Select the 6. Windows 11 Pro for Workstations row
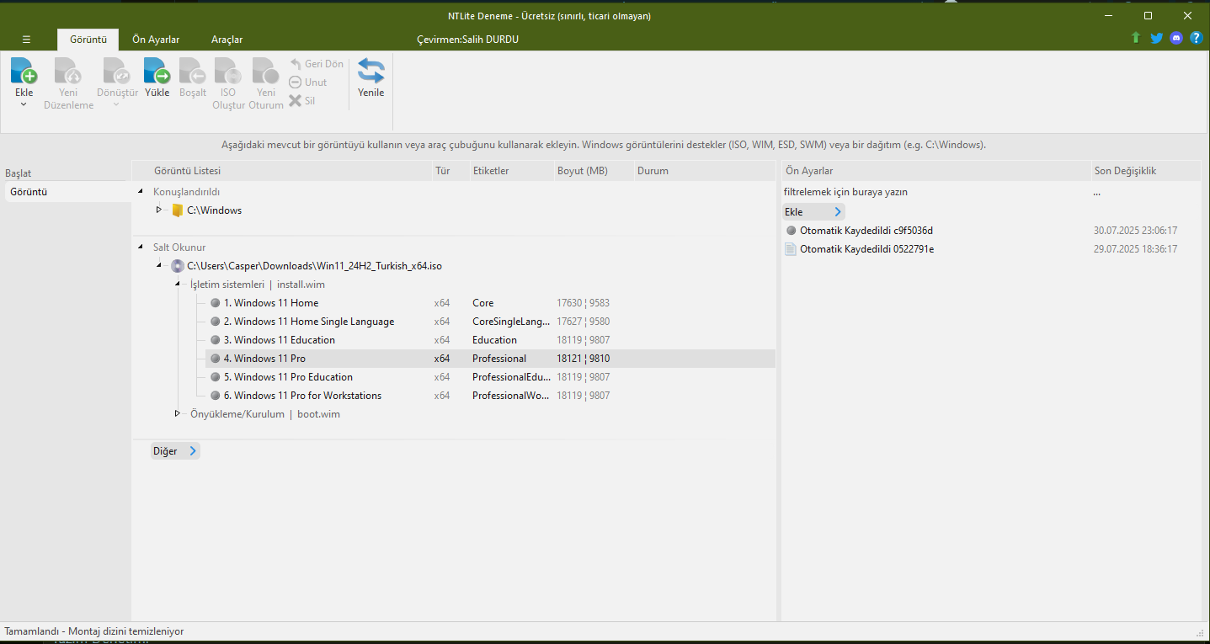Viewport: 1210px width, 644px height. [x=490, y=396]
